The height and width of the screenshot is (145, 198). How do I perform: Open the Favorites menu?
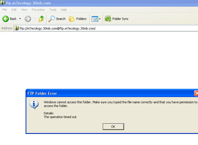(x=38, y=10)
